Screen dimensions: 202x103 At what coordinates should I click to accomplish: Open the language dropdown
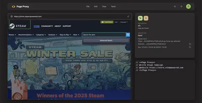(x=124, y=22)
